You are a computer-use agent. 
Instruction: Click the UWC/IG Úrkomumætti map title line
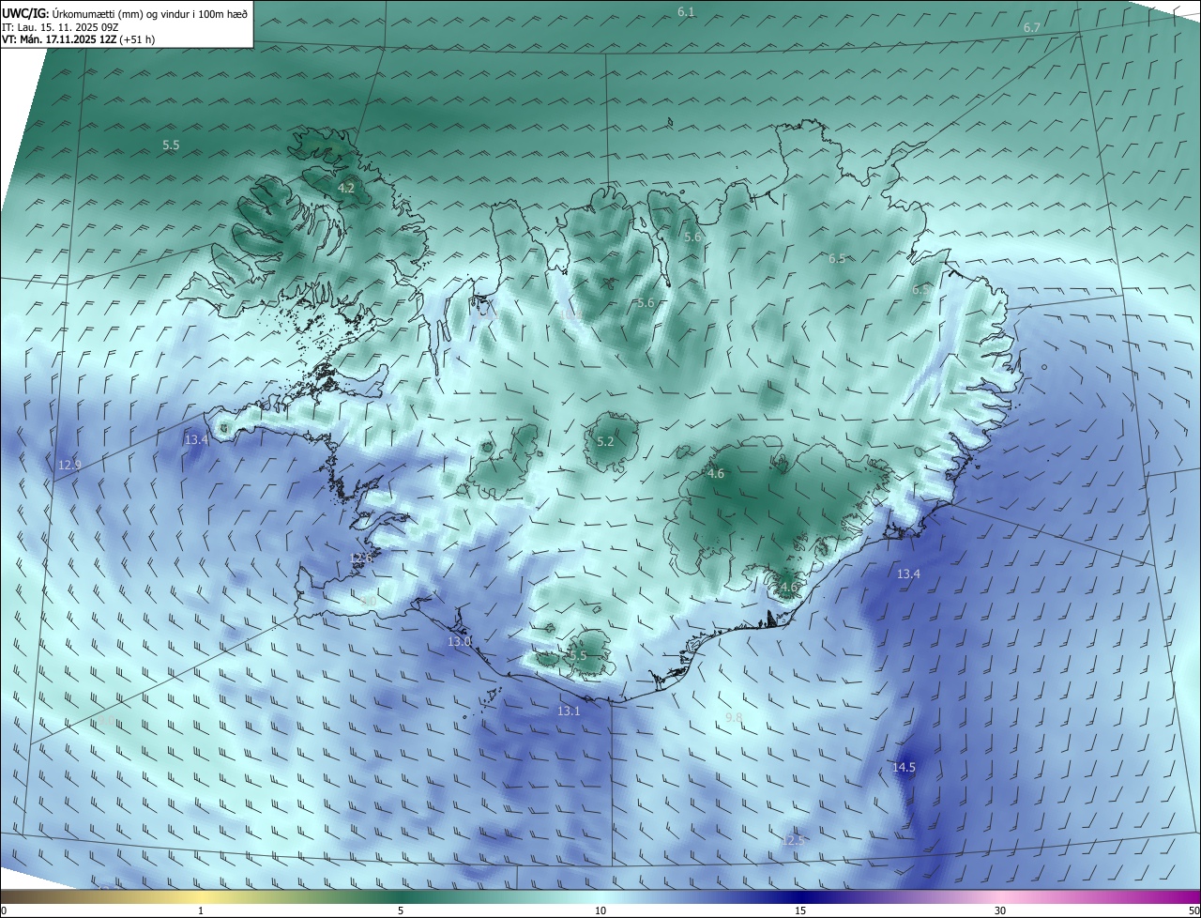125,14
